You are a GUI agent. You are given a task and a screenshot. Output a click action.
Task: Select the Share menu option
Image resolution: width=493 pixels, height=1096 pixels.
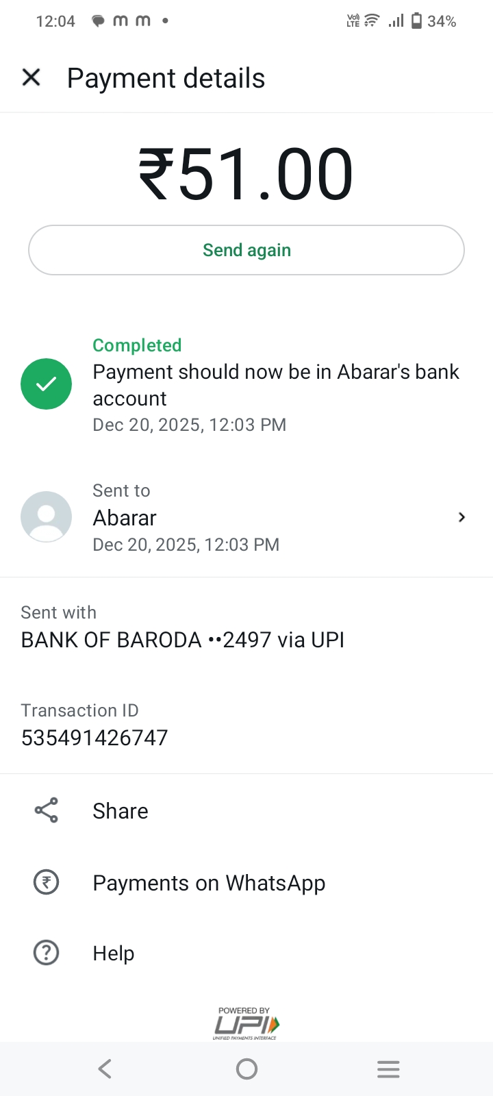(x=121, y=811)
